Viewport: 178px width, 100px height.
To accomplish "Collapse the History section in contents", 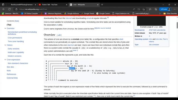I will tap(5, 45).
